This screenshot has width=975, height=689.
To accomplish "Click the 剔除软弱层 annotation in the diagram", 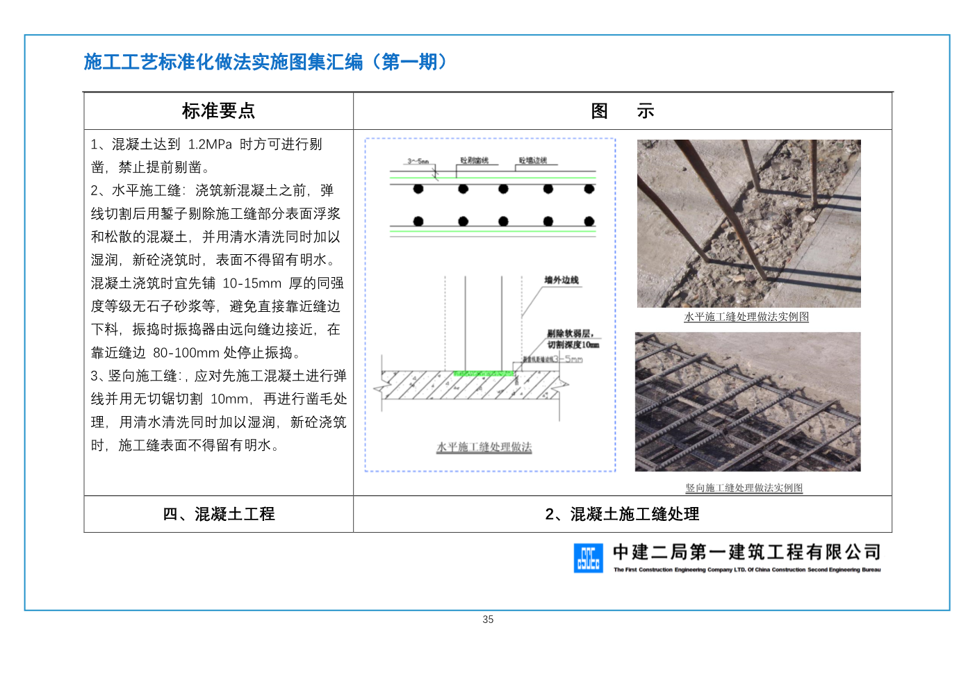I will 571,334.
